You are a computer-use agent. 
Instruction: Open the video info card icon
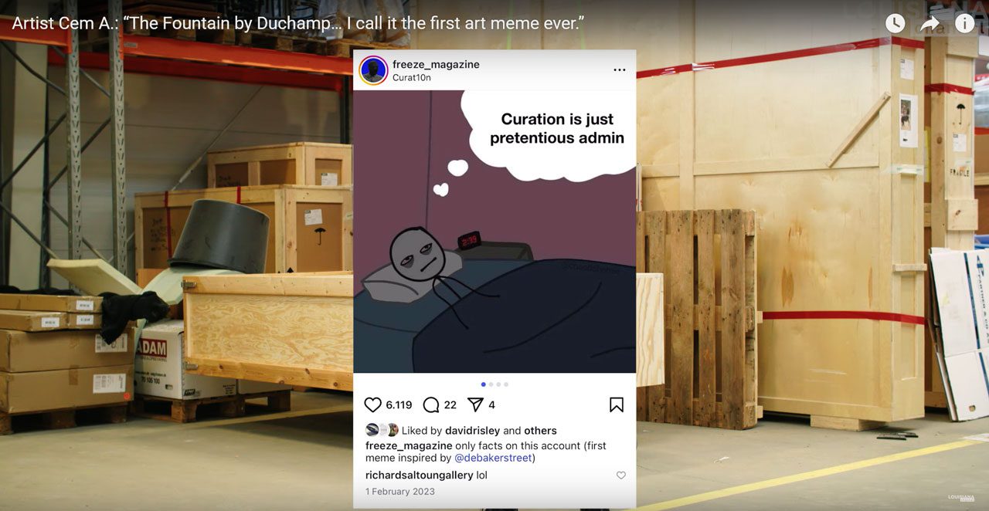pyautogui.click(x=964, y=24)
